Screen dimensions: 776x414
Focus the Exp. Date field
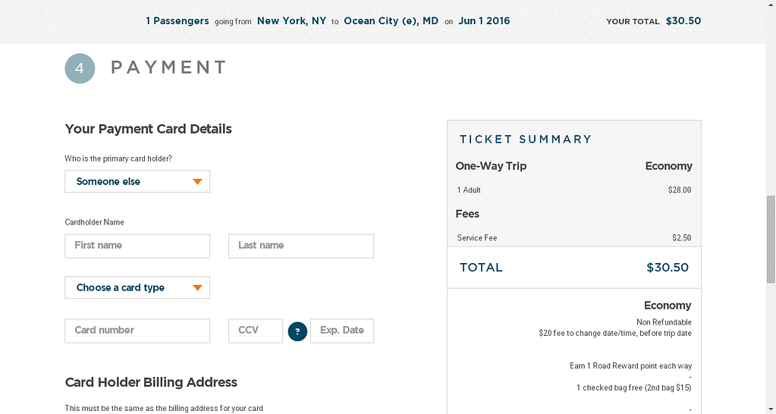pos(341,331)
